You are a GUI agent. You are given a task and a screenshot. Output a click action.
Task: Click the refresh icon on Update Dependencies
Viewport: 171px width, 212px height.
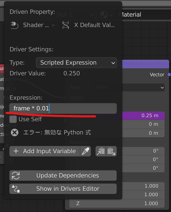coord(16,175)
